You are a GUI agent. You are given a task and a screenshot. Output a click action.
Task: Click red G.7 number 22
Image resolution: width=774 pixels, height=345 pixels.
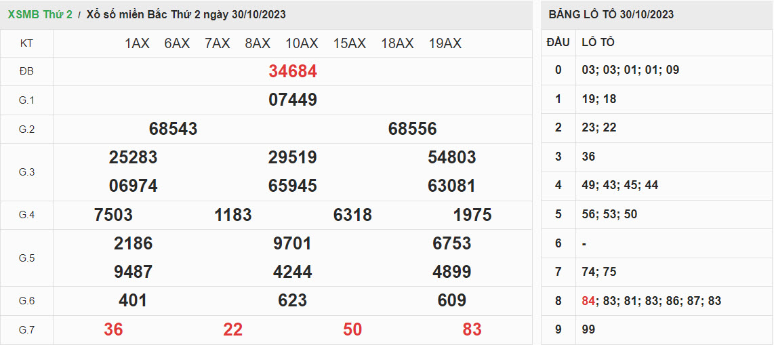click(233, 329)
